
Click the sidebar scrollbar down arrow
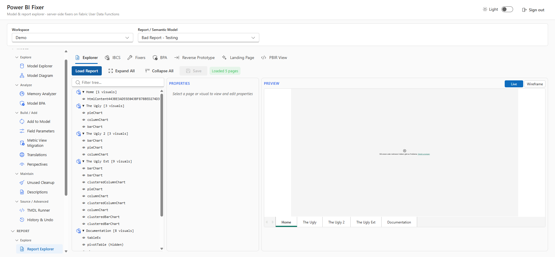point(66,251)
